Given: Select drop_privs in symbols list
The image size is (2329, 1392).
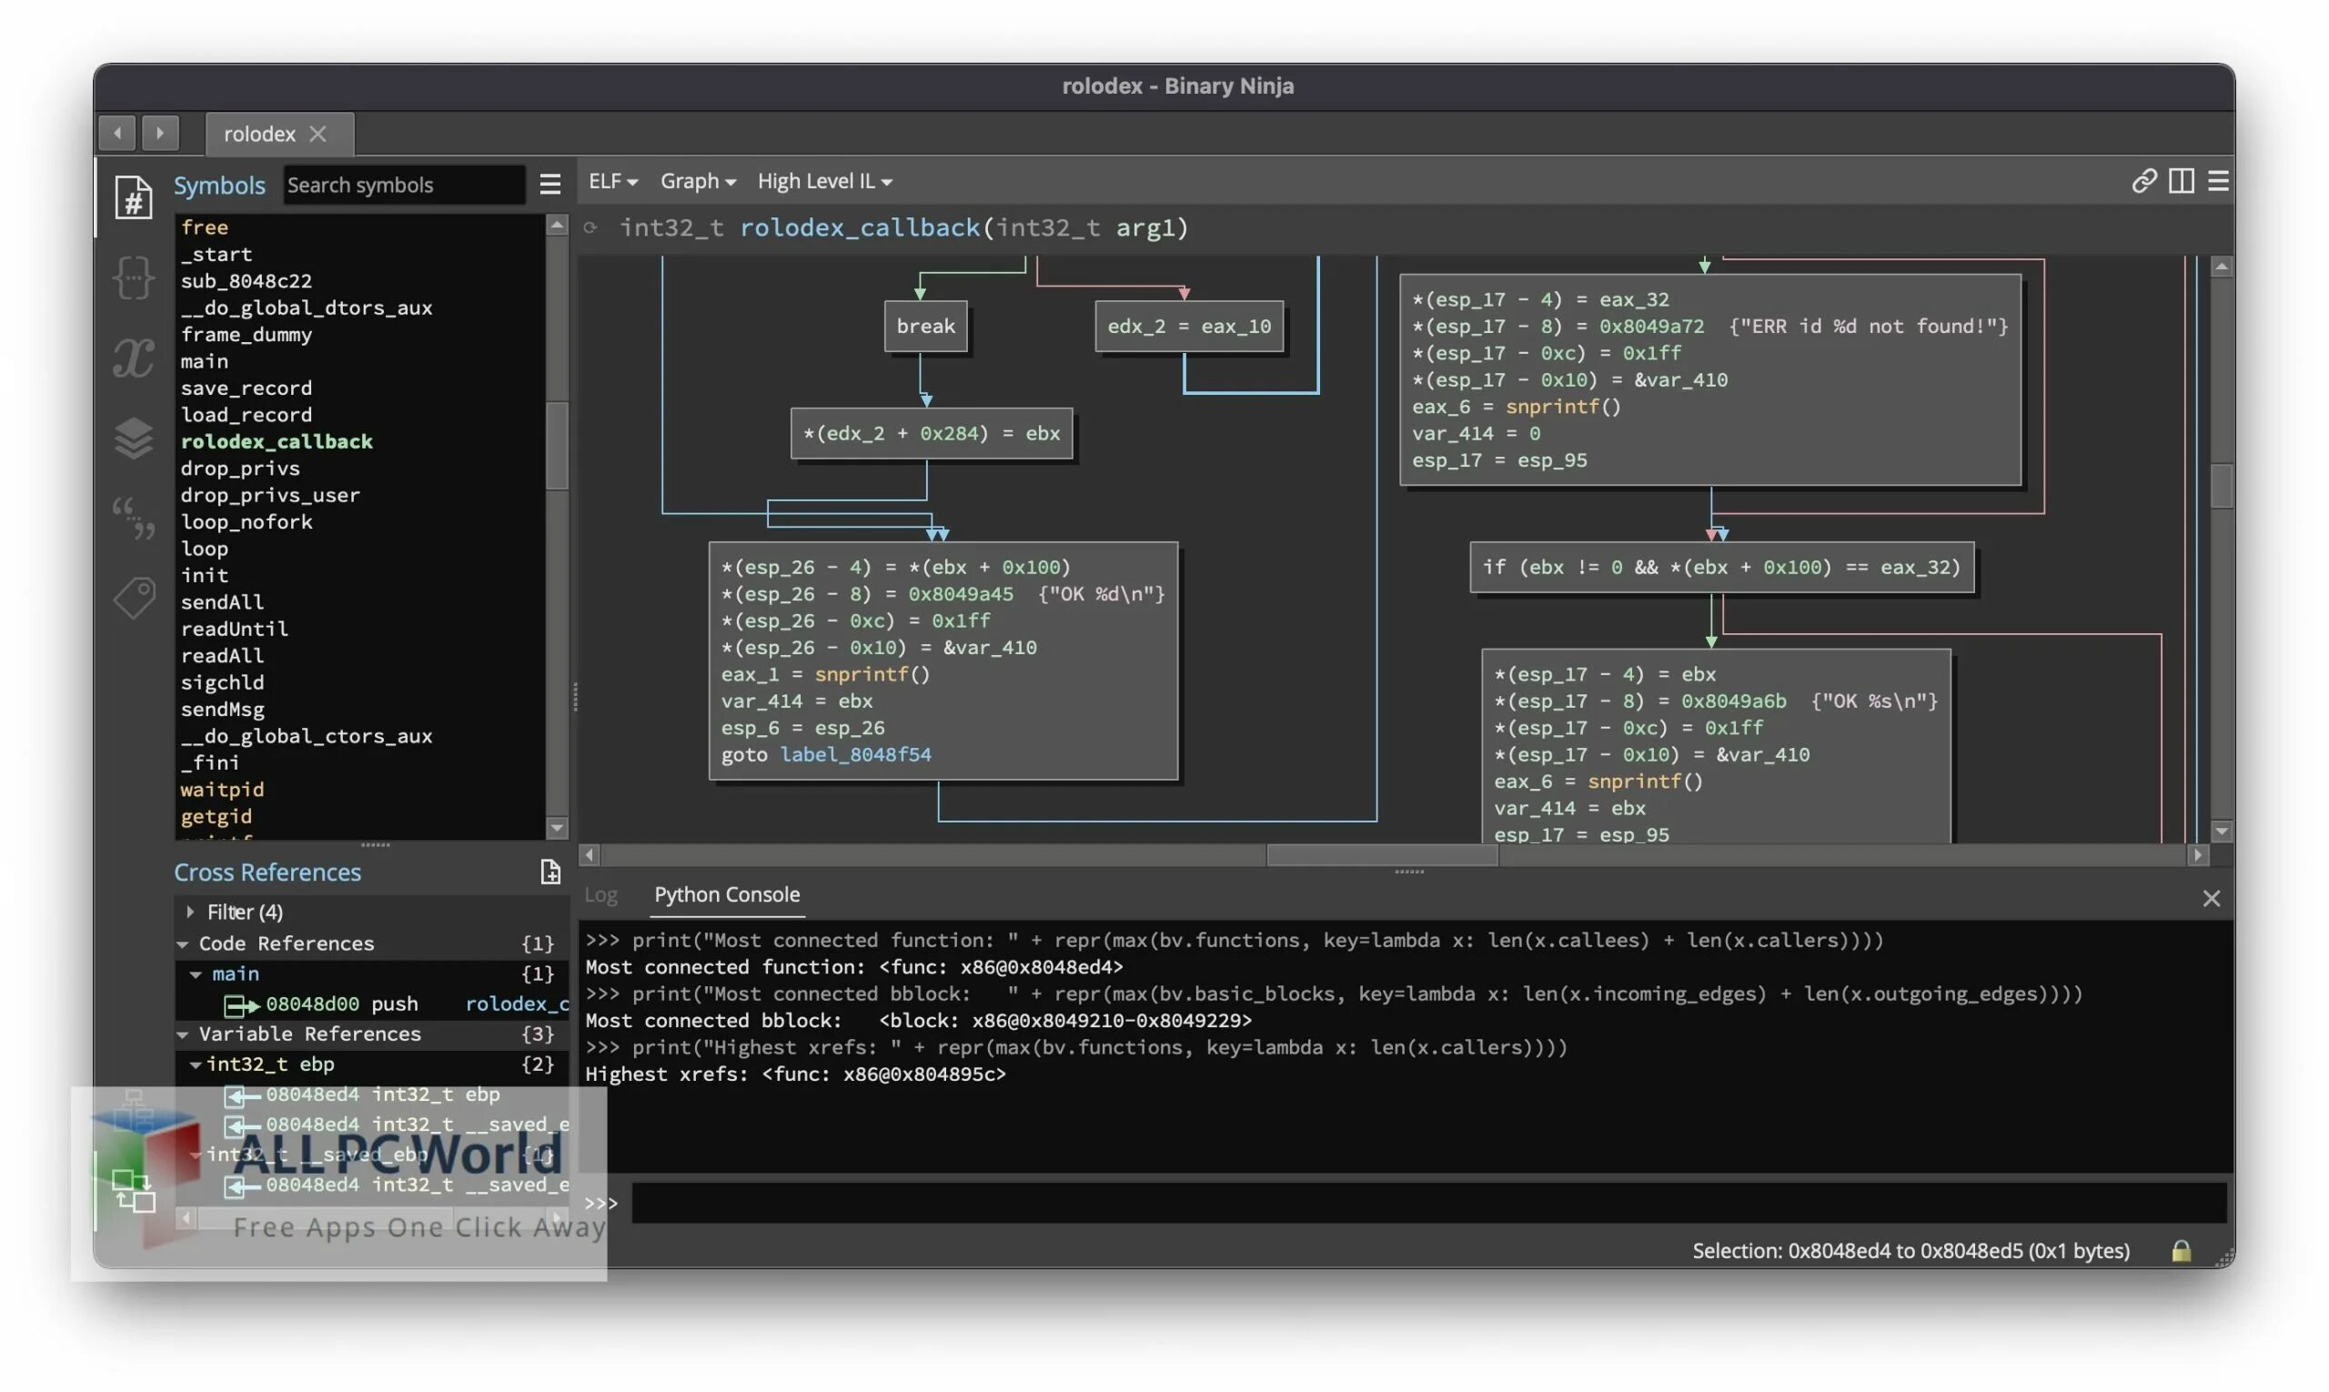Looking at the screenshot, I should coord(240,468).
